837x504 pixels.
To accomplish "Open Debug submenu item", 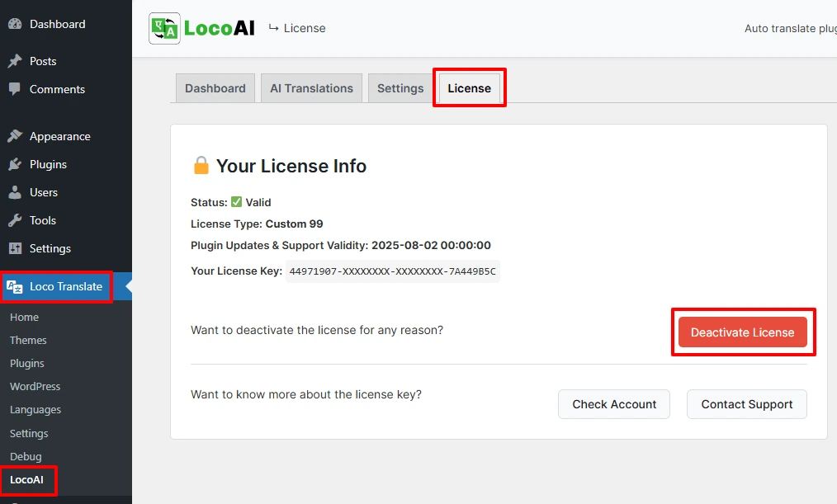I will (26, 456).
